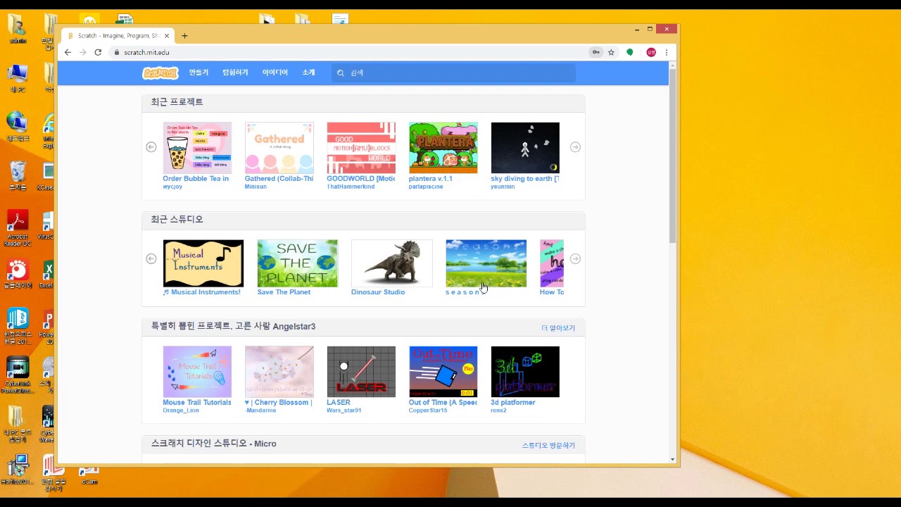Launch CyberLink PowerDirector from desktop
Image resolution: width=901 pixels, height=507 pixels.
click(17, 375)
